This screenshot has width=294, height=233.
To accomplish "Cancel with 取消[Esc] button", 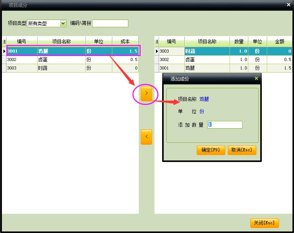I will click(242, 150).
